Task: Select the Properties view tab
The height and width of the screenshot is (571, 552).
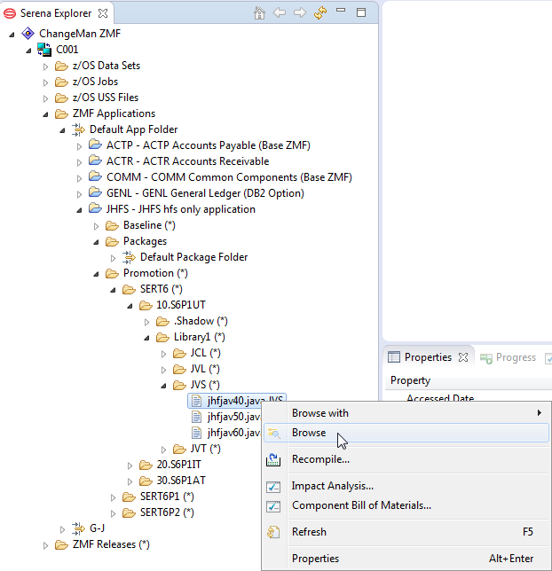Action: 428,357
